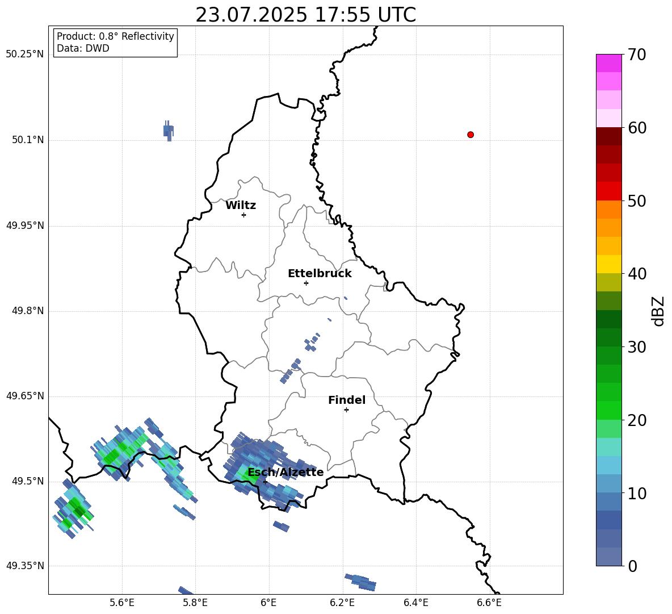Click the 49.8°N latitude label

tap(28, 311)
